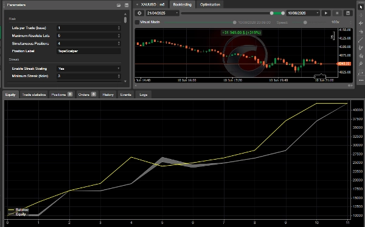Click profit label +31 949.00 $
Image resolution: width=365 pixels, height=227 pixels.
(242, 33)
